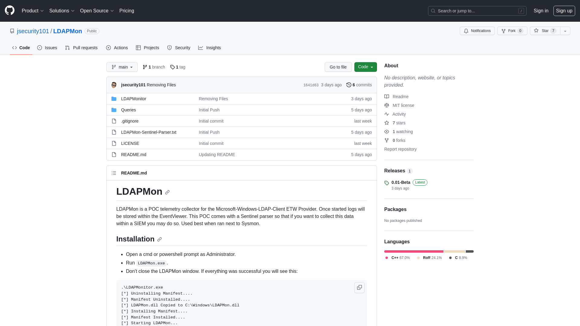Click the Roff 24.1% language link
This screenshot has width=580, height=326.
point(429,258)
